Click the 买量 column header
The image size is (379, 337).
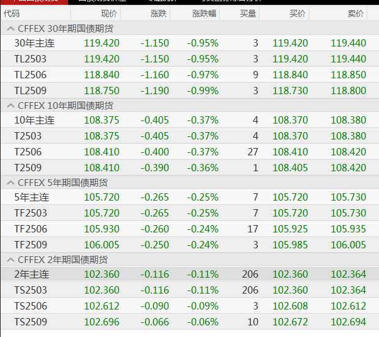tap(249, 13)
